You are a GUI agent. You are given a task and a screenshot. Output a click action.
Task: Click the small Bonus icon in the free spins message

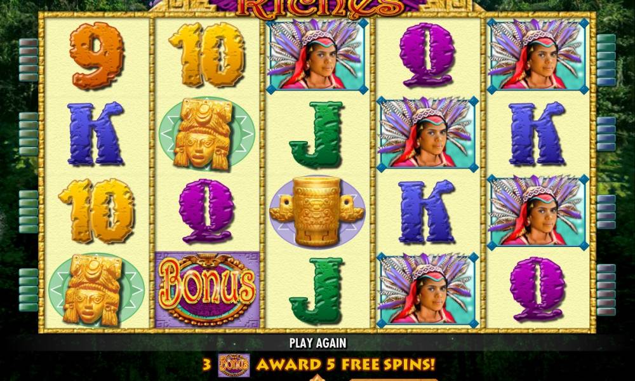click(x=234, y=365)
